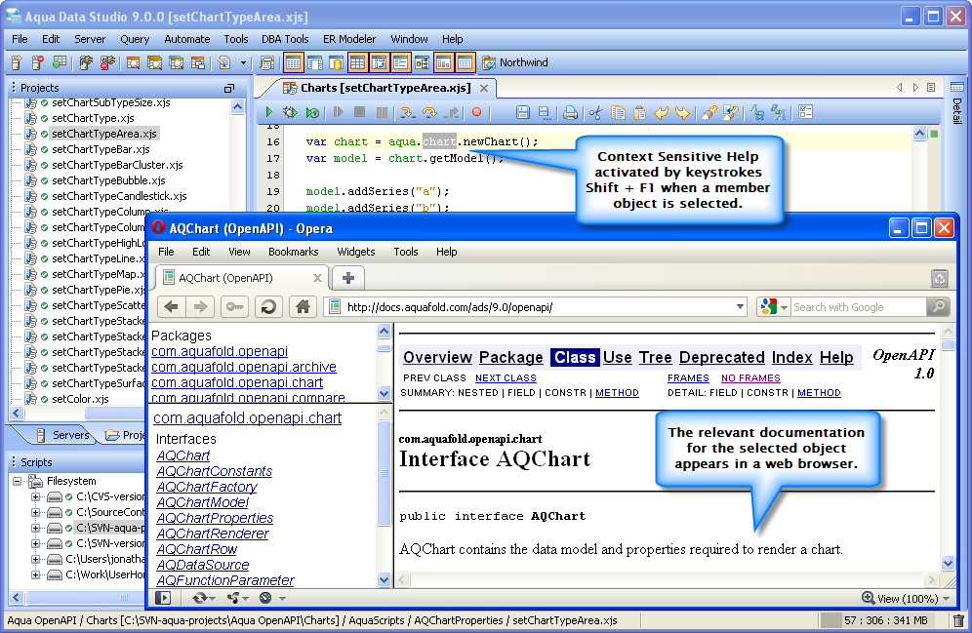Run the script with the green play icon
Image resolution: width=972 pixels, height=633 pixels.
tap(269, 112)
